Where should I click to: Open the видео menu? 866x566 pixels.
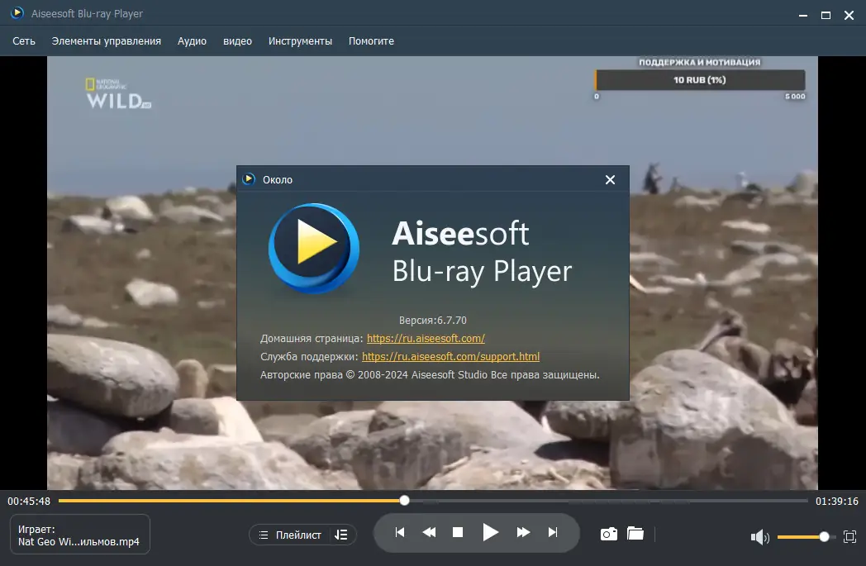pos(237,40)
